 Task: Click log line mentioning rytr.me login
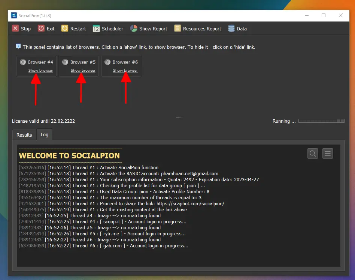[x=102, y=234]
